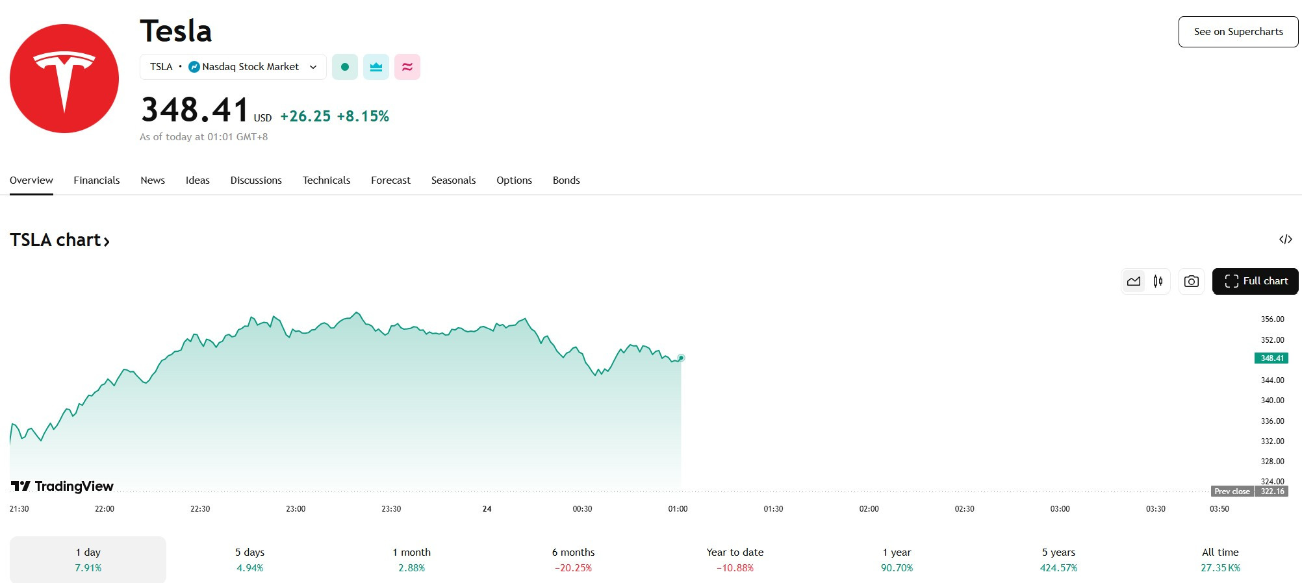This screenshot has height=583, width=1302.
Task: Click the blue crown primary listing icon
Action: [376, 67]
